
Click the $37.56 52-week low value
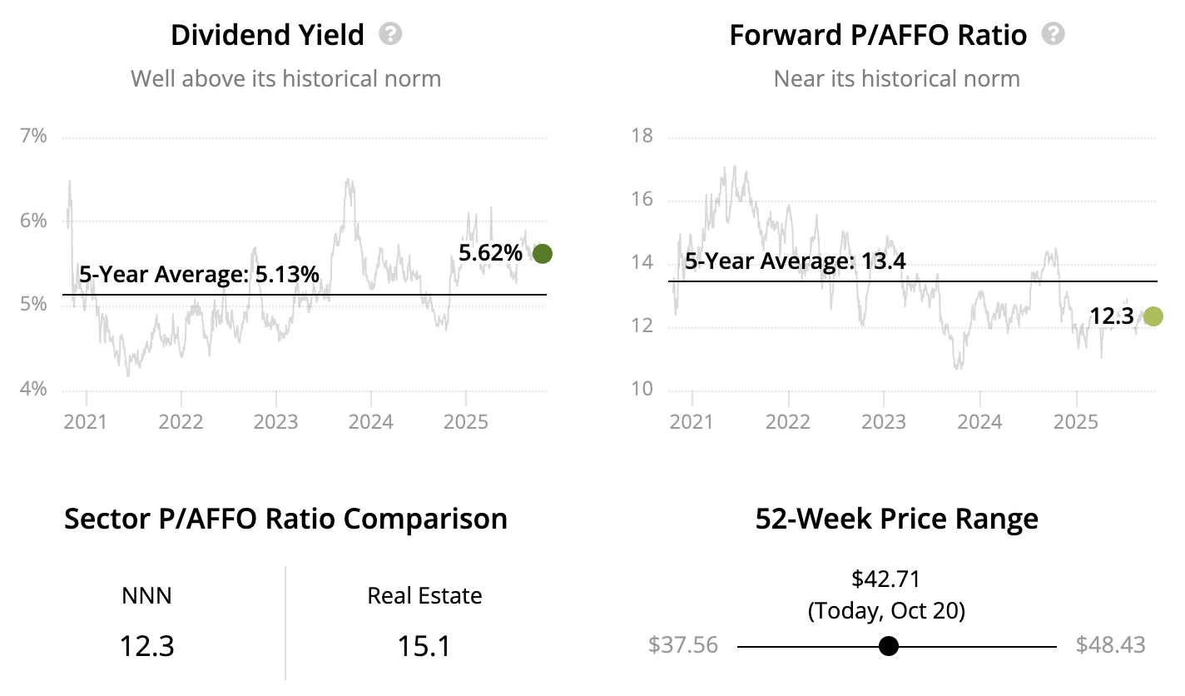coord(682,645)
